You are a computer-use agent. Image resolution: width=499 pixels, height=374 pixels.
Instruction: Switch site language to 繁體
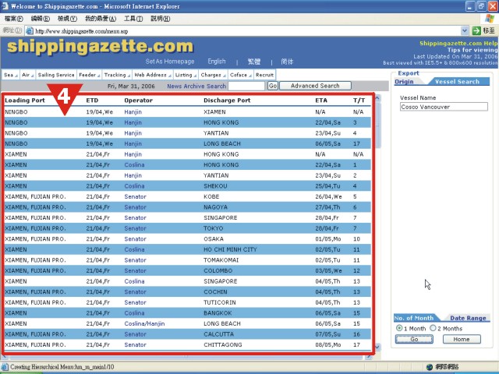pos(254,62)
